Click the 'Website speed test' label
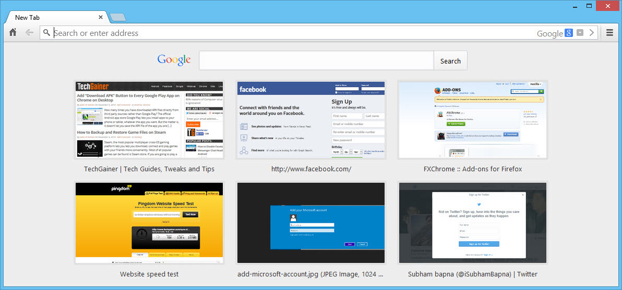 (x=149, y=274)
